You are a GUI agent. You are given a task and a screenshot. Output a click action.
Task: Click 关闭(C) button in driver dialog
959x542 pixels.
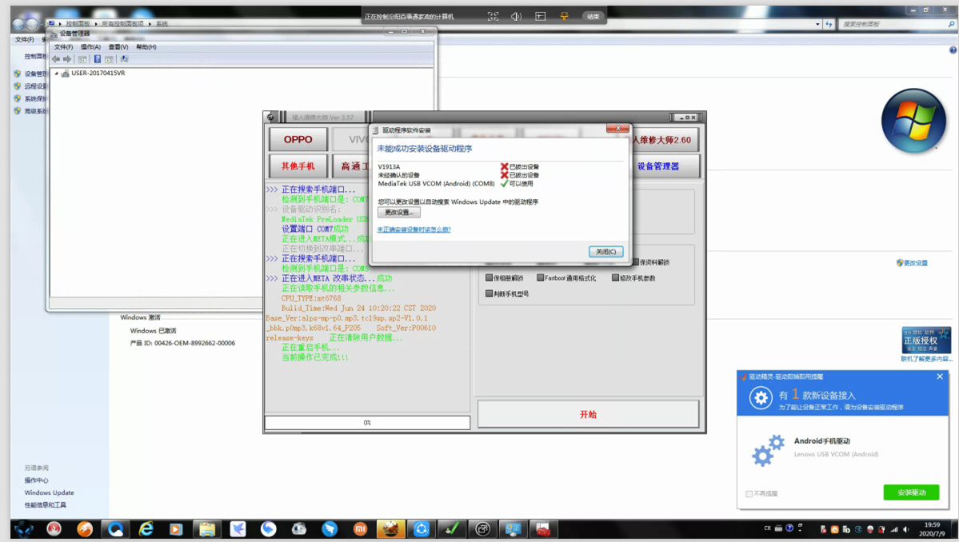[x=605, y=252]
